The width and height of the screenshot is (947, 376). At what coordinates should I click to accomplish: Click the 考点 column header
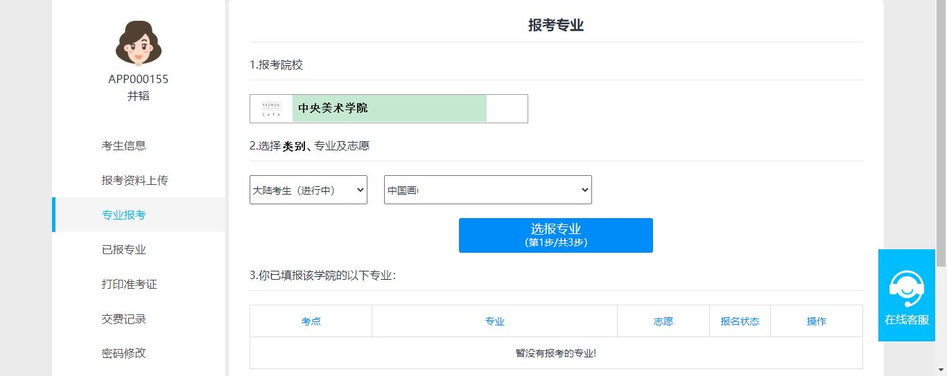(311, 321)
